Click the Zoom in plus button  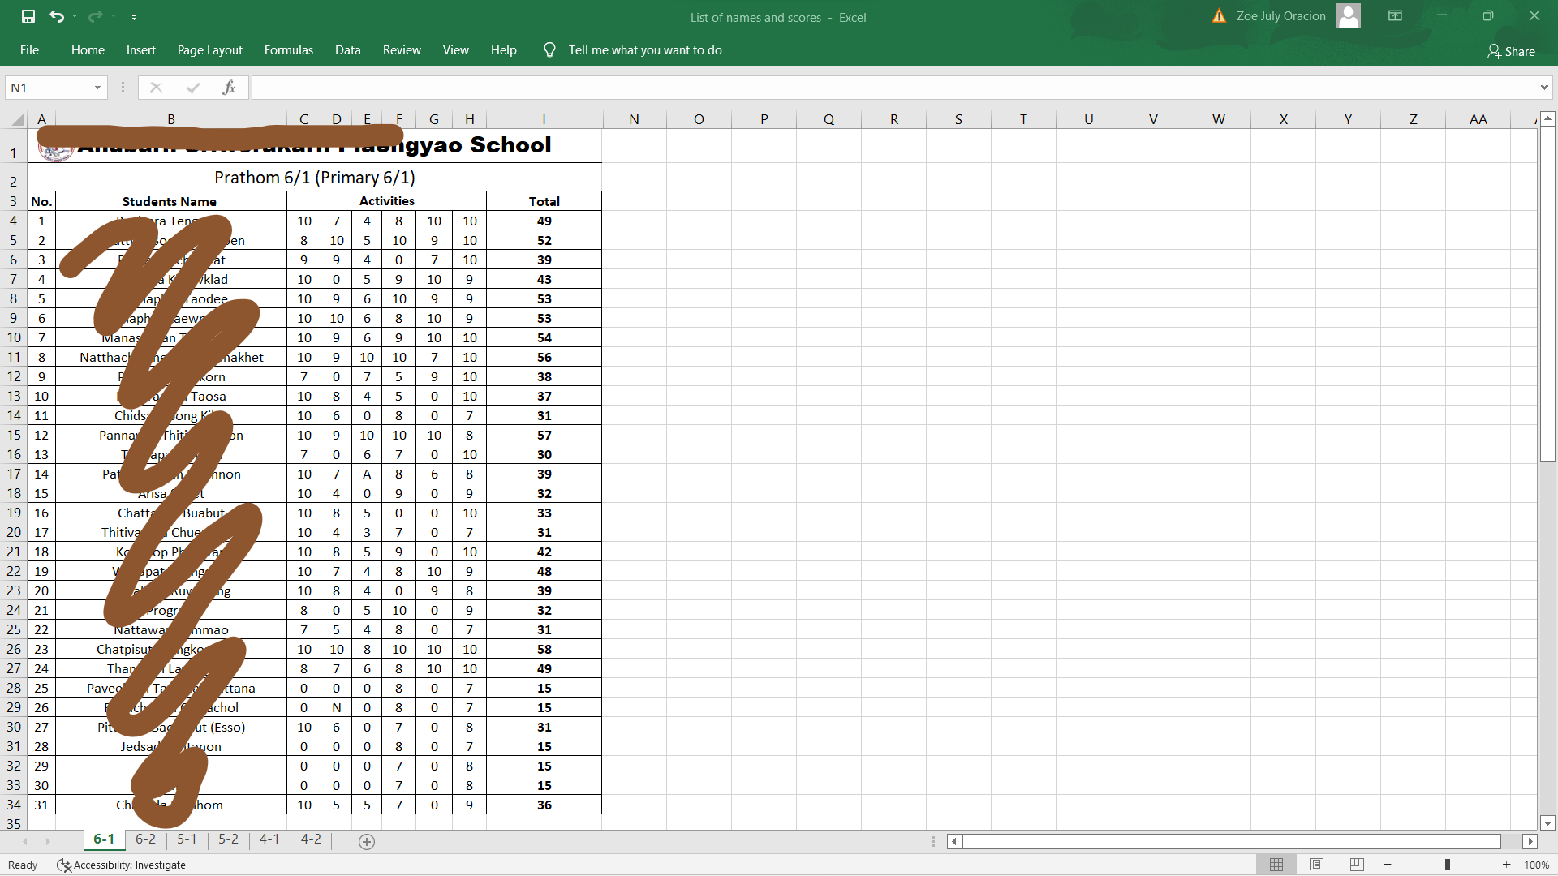[x=1506, y=865]
